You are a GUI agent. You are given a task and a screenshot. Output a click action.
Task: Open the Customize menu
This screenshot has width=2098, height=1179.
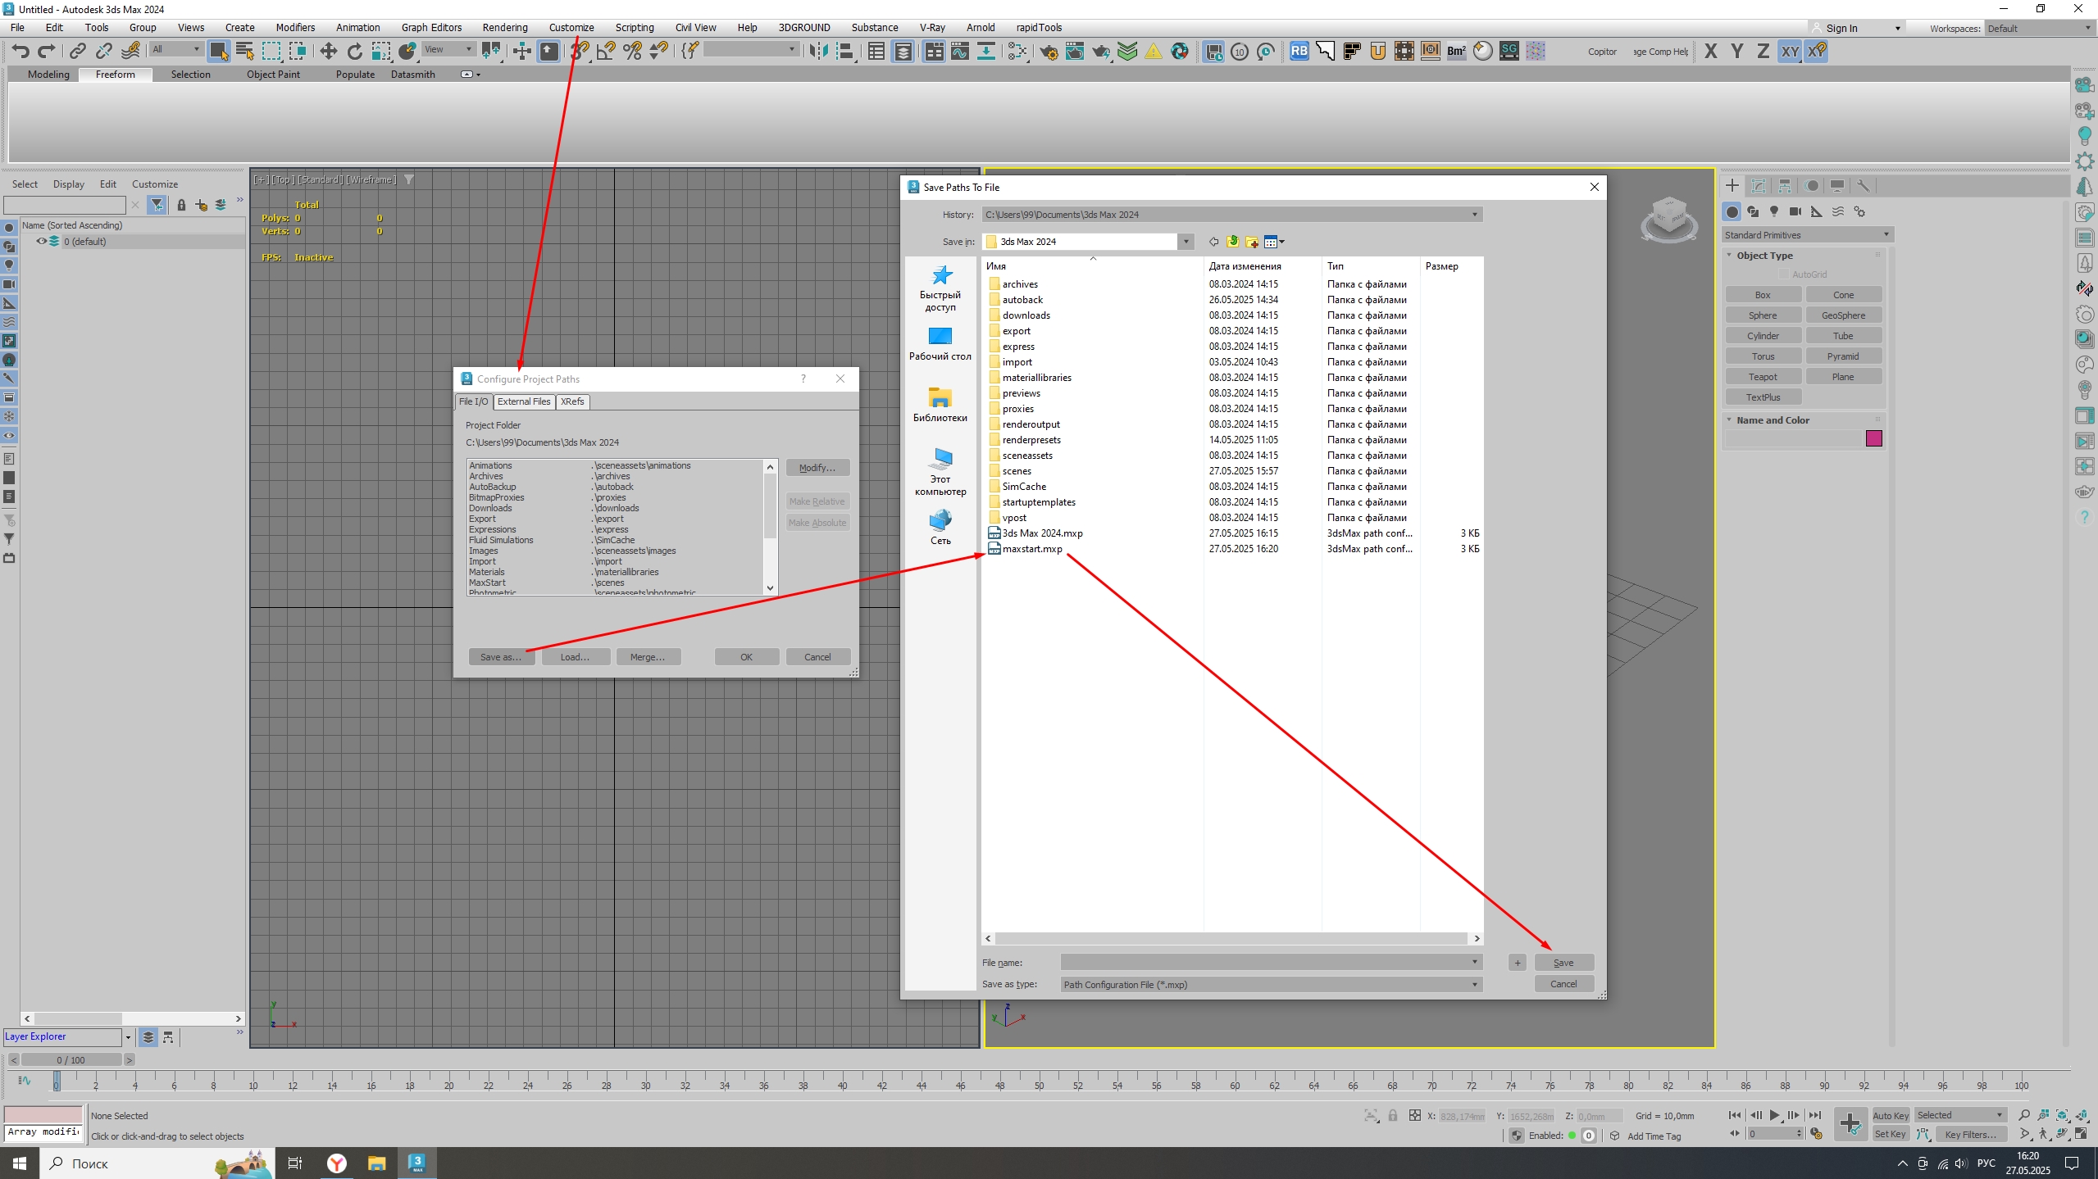pyautogui.click(x=571, y=27)
